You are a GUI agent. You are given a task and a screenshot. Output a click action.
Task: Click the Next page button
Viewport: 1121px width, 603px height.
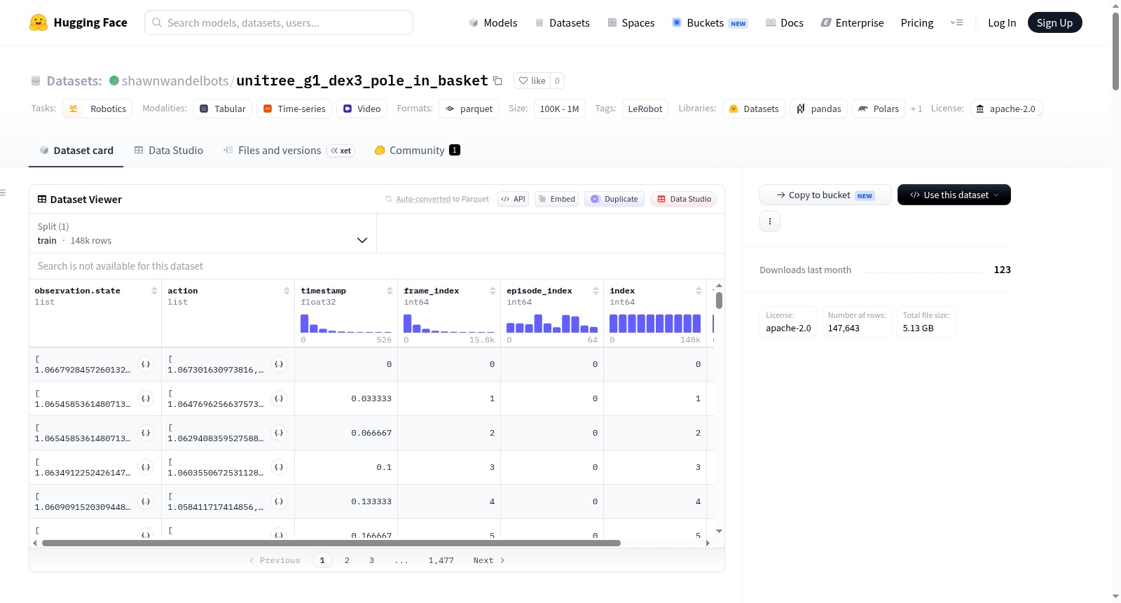pos(489,560)
